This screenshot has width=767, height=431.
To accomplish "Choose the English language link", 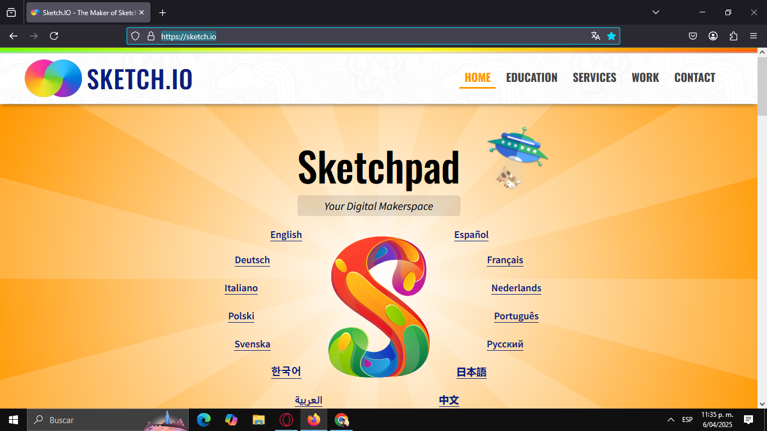I will coord(286,235).
